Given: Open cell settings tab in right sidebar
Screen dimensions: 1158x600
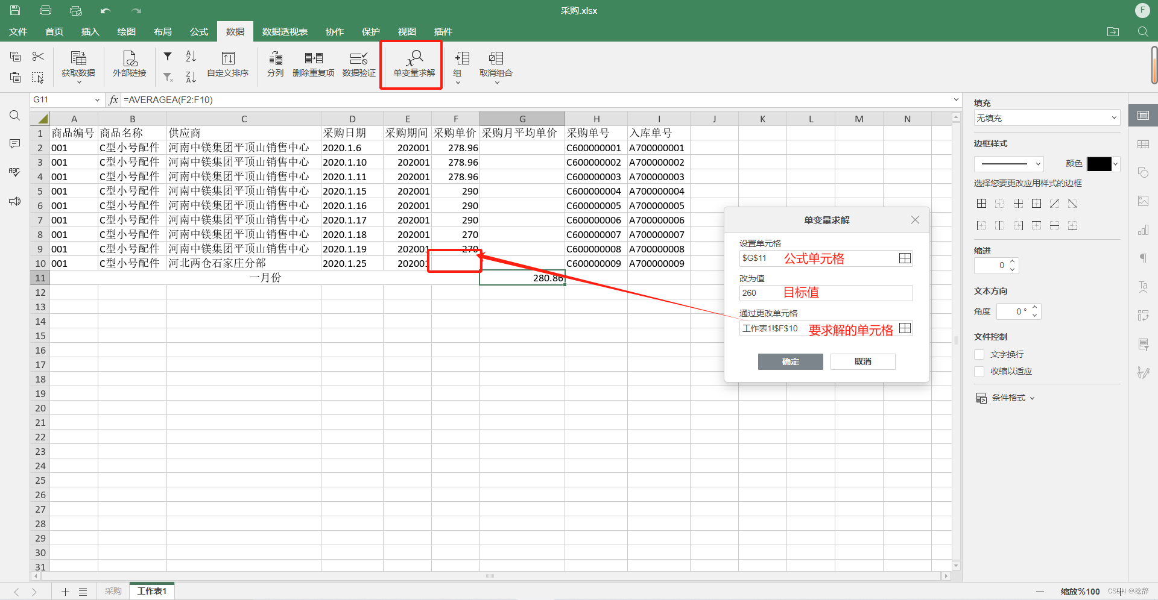Looking at the screenshot, I should (x=1143, y=116).
